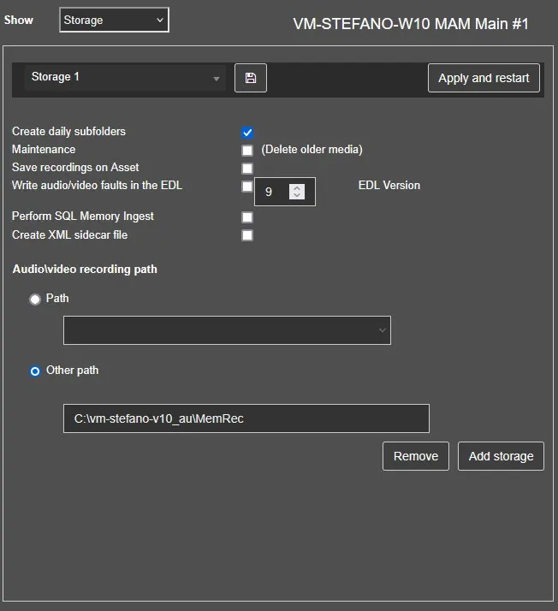Click the Other path text field

click(246, 418)
